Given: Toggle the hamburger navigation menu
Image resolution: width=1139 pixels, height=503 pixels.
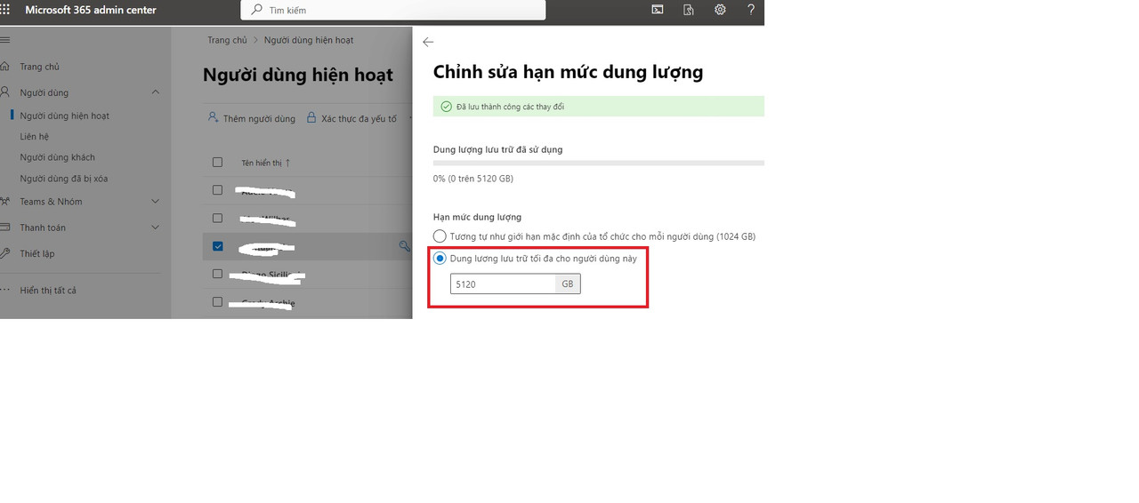Looking at the screenshot, I should 4,40.
